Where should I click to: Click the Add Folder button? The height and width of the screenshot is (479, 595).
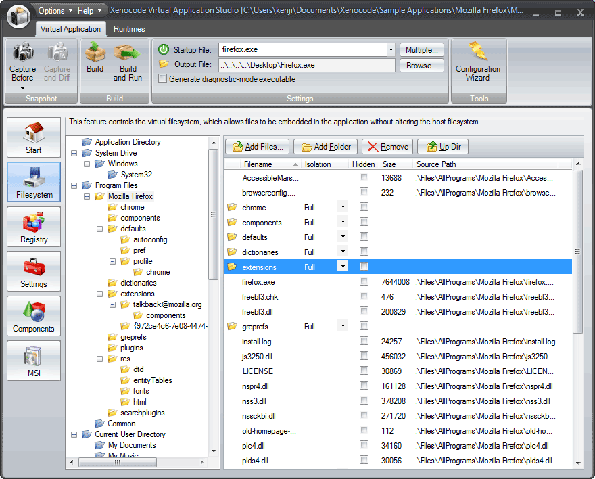click(x=326, y=147)
